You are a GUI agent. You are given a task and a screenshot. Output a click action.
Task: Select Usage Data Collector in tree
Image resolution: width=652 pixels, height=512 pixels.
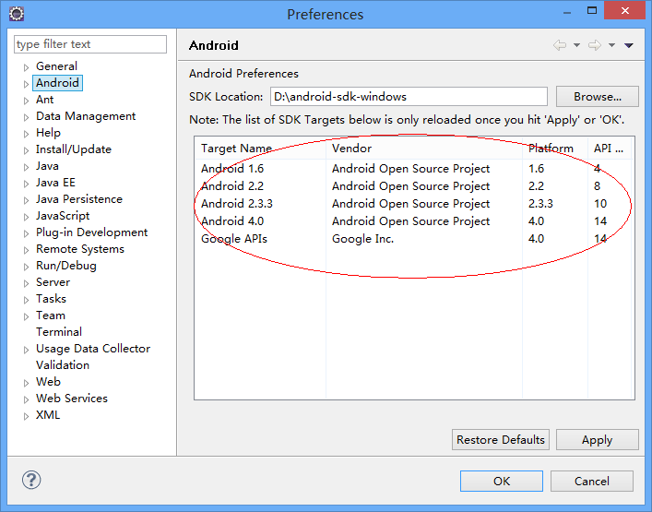point(93,349)
